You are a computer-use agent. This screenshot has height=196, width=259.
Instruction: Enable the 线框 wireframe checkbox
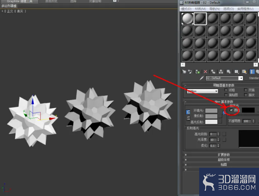click(226, 90)
